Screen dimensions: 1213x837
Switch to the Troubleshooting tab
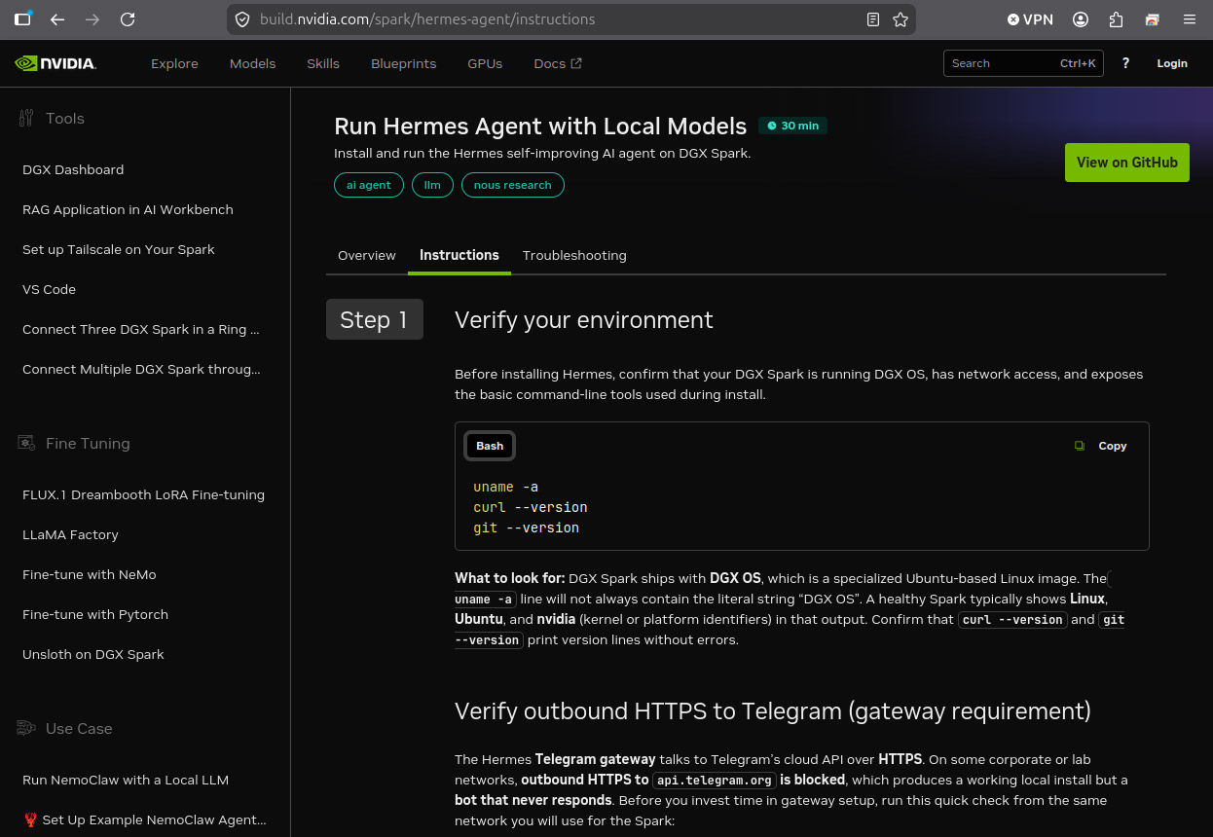tap(574, 255)
